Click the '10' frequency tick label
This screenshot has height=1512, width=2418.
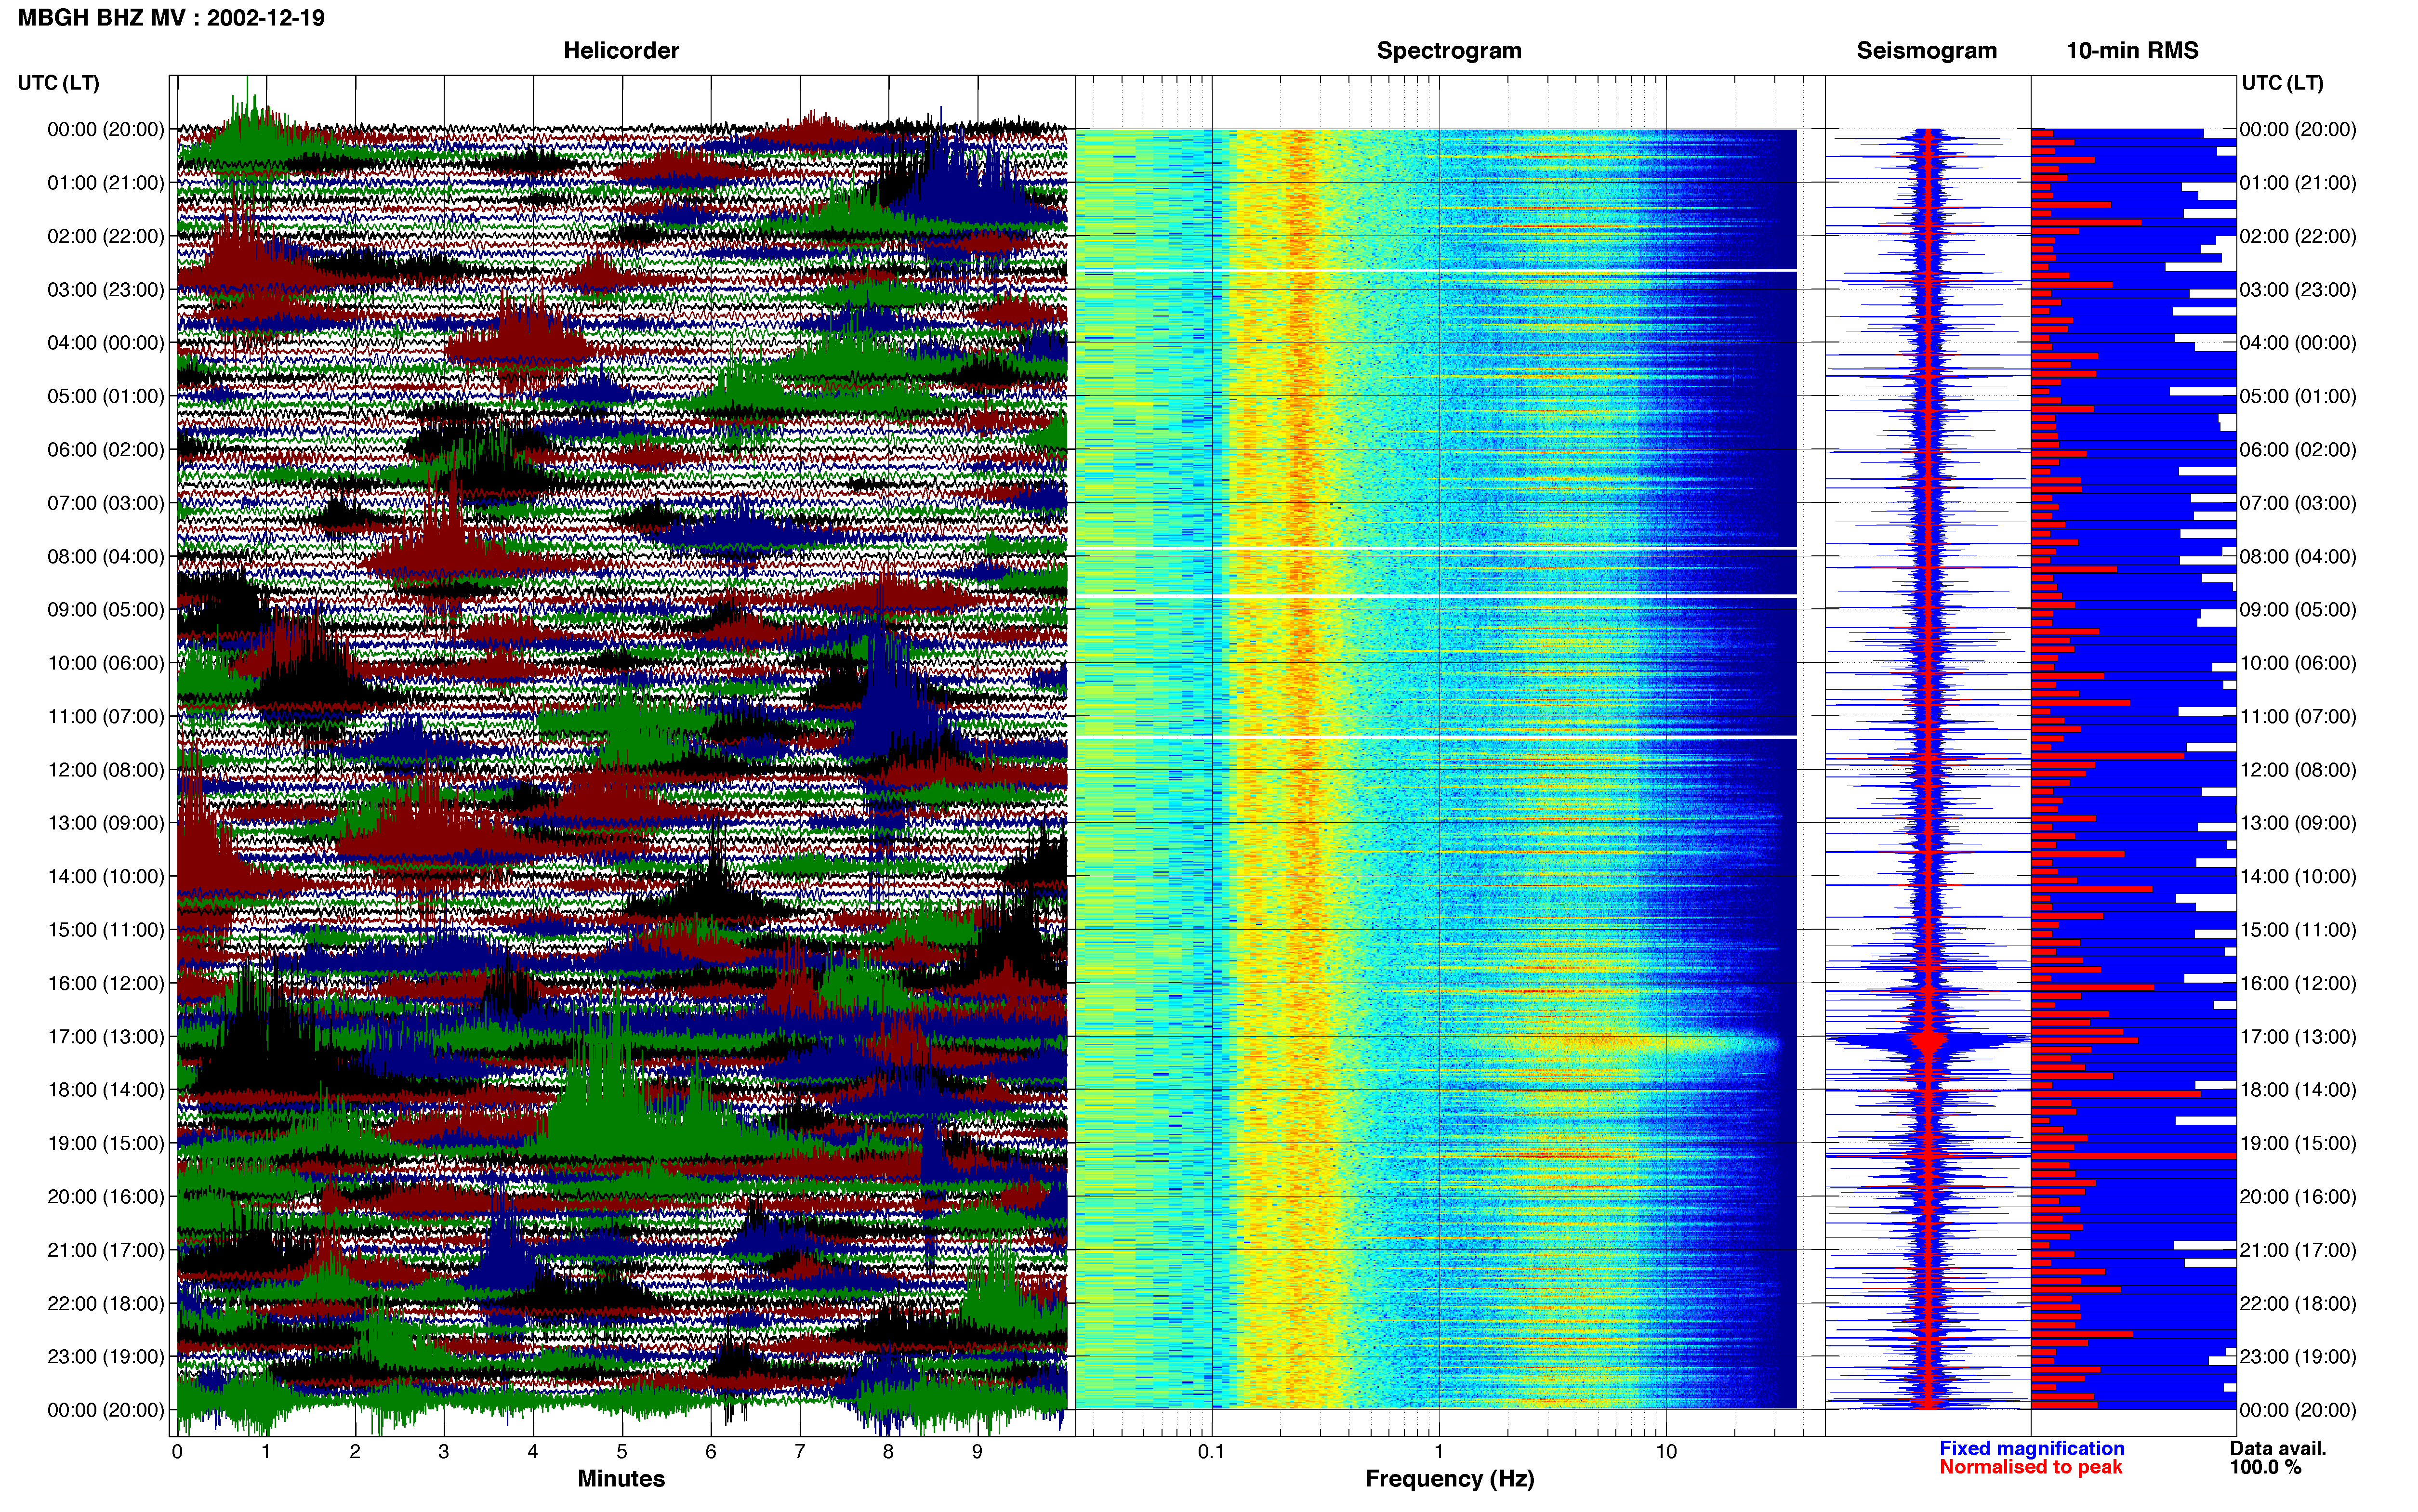1666,1451
